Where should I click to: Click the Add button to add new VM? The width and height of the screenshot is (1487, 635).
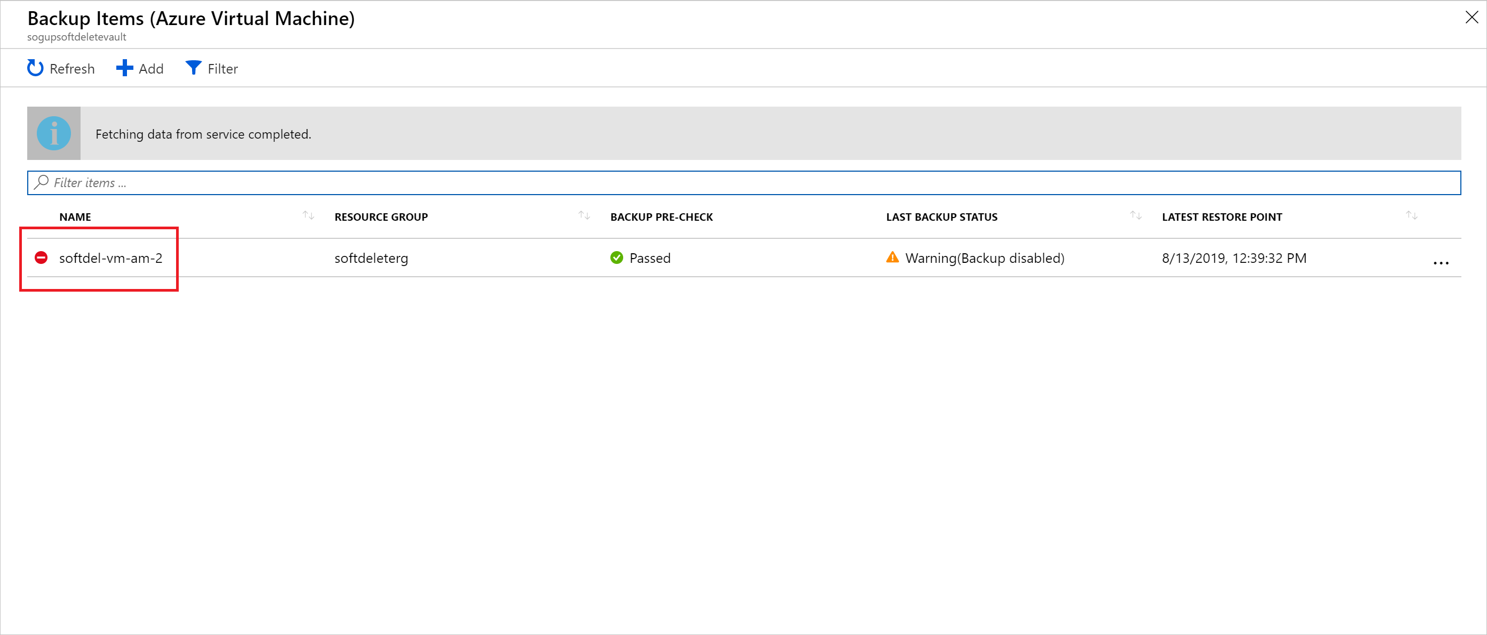139,68
